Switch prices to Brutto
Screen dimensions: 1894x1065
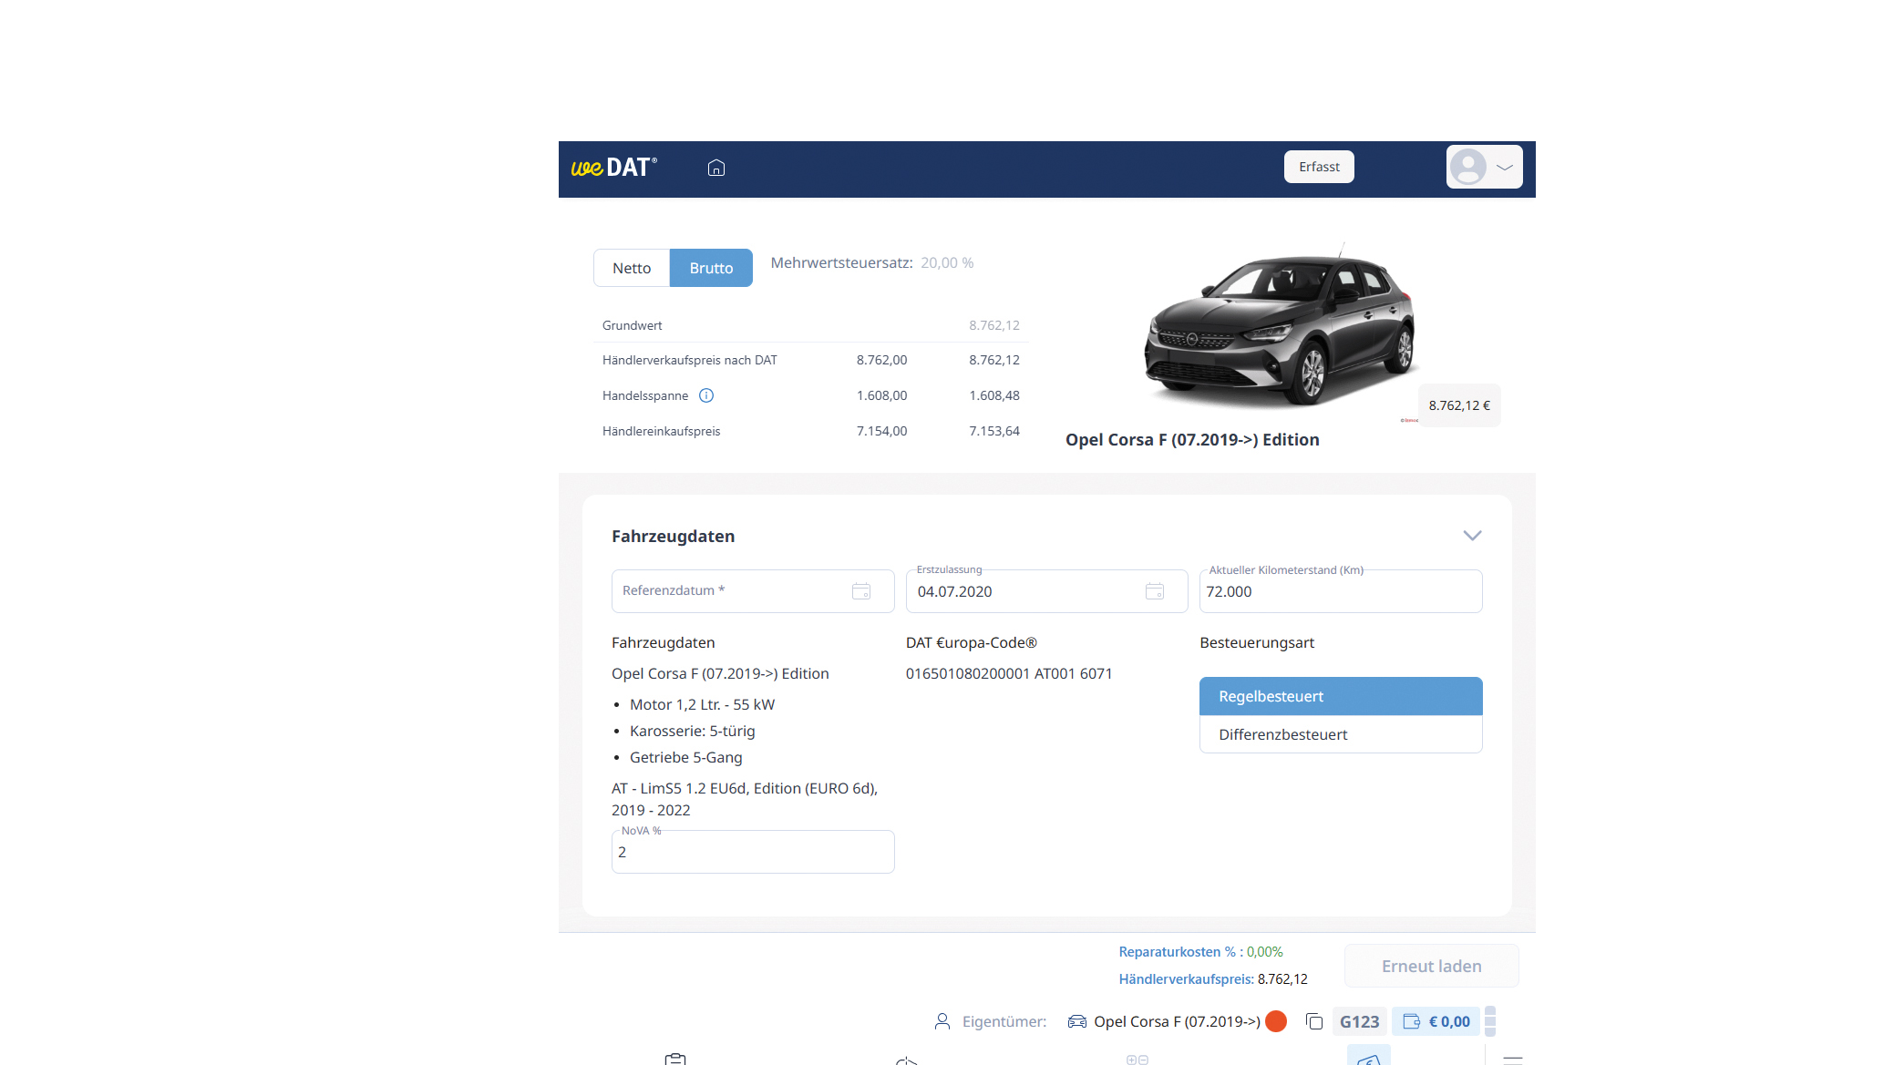(x=711, y=268)
